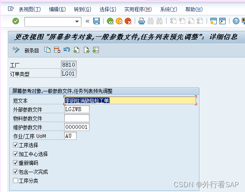Click the red Cancel icon
This screenshot has width=245, height=192.
pos(128,21)
